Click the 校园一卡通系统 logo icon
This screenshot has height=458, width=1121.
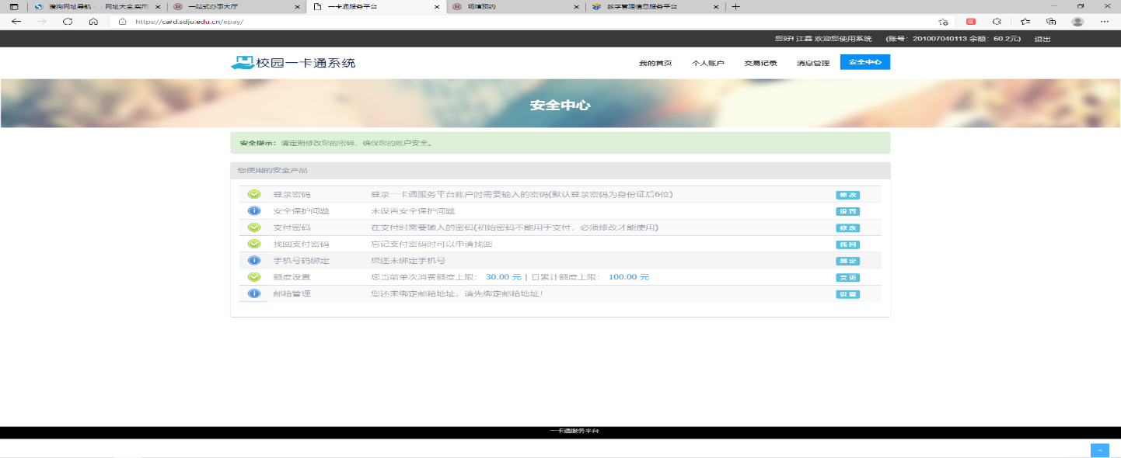point(243,63)
